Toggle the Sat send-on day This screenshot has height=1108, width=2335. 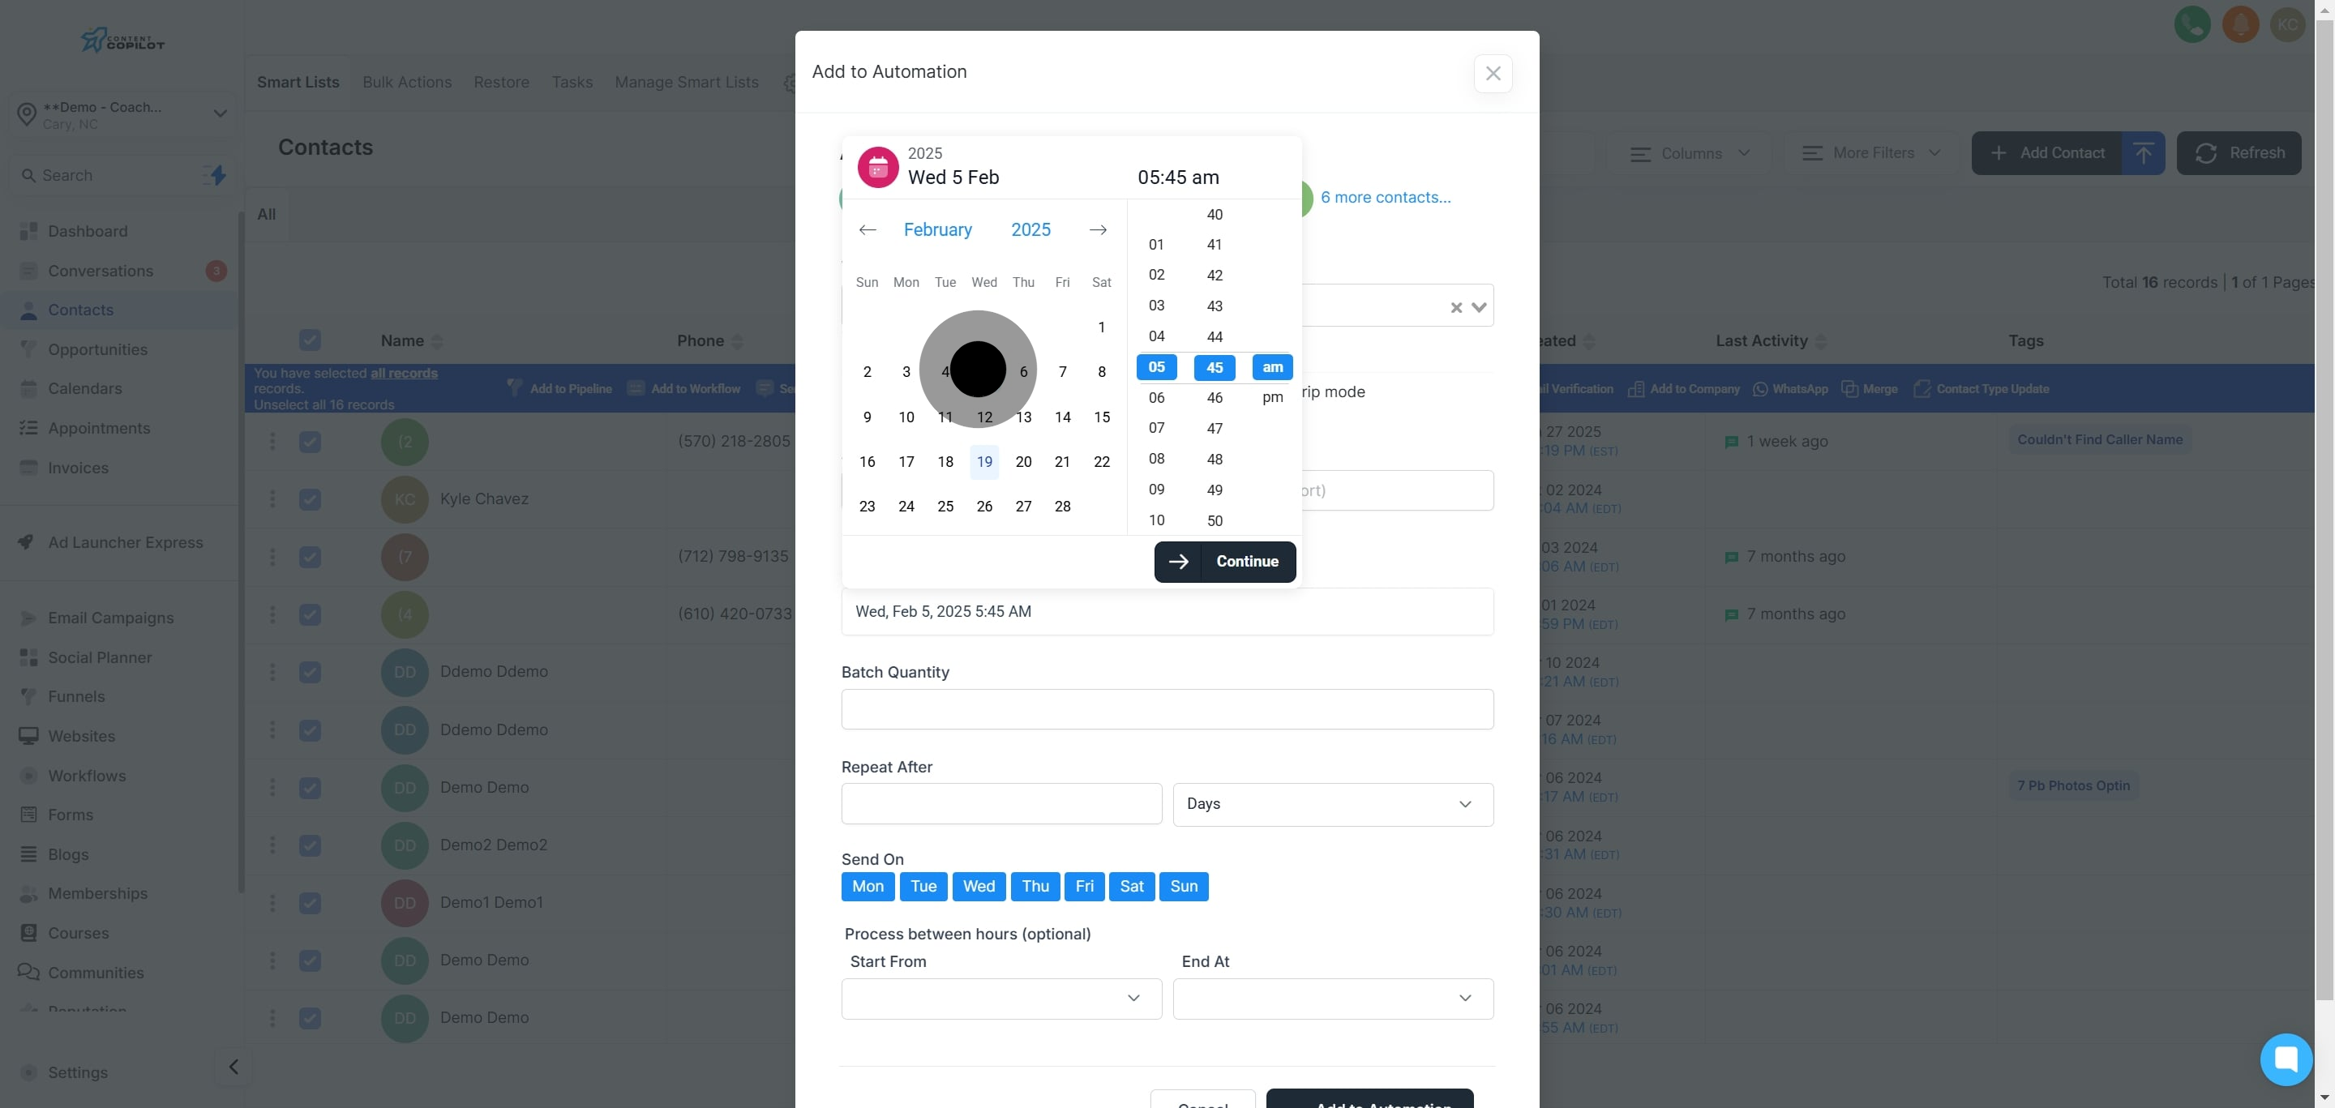[x=1131, y=886]
